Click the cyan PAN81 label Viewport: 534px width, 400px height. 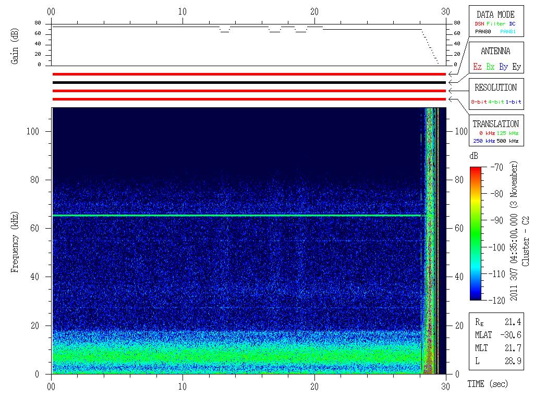pos(508,32)
